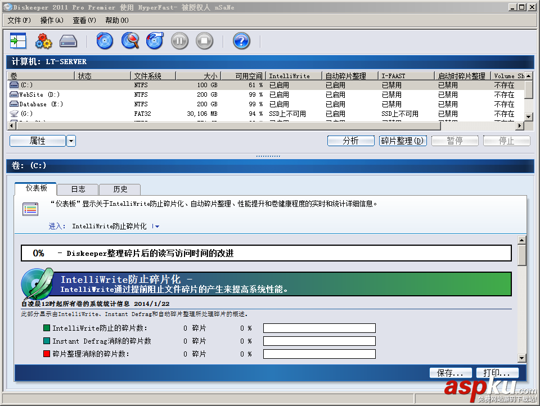
Task: Open the configuration gears icon
Action: point(43,41)
